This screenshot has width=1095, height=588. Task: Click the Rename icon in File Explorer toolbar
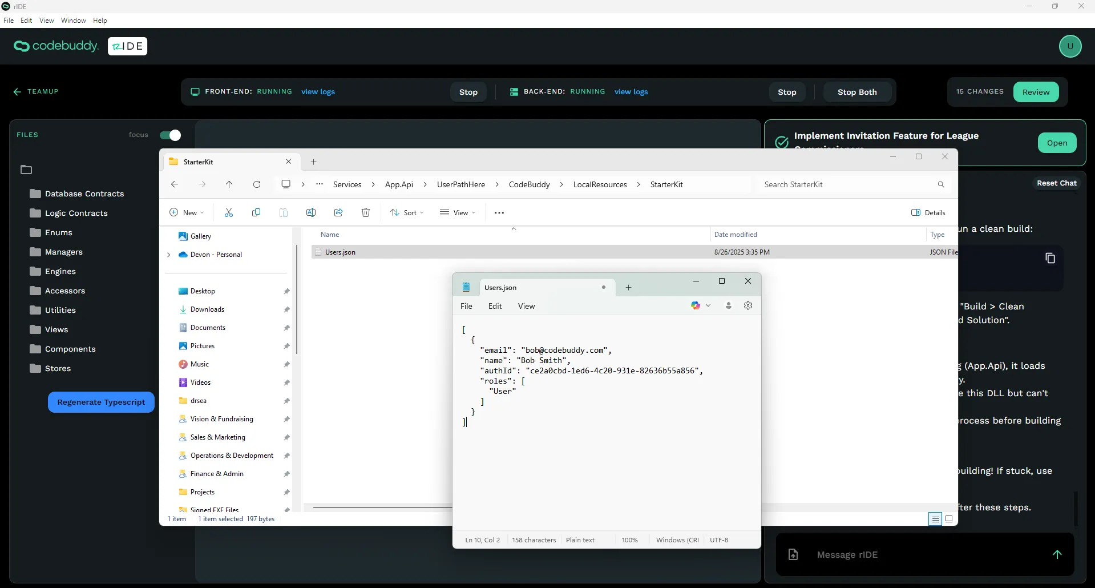(x=311, y=212)
